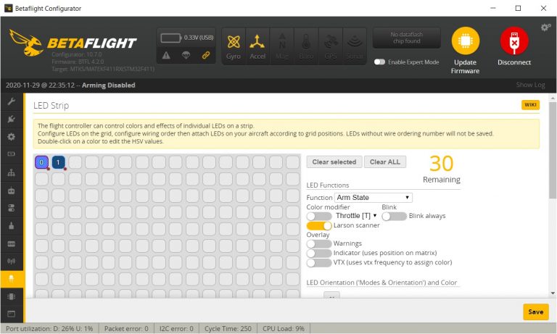Open the Throttle [T] color modifier dropdown
Image resolution: width=557 pixels, height=334 pixels.
click(356, 216)
